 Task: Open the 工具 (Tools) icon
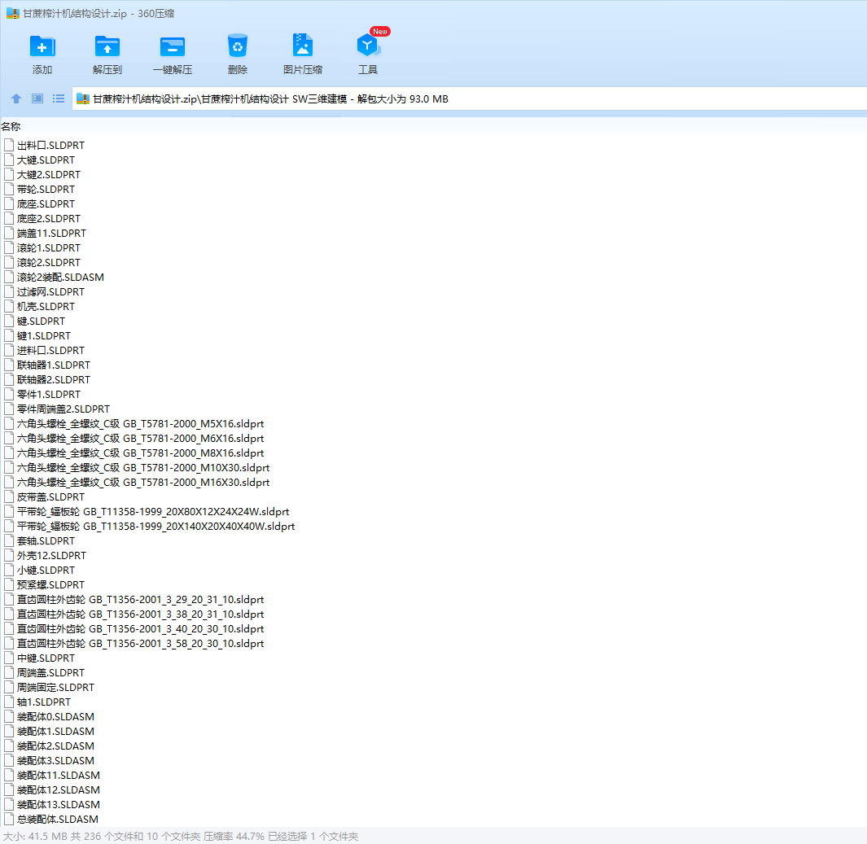pos(368,46)
